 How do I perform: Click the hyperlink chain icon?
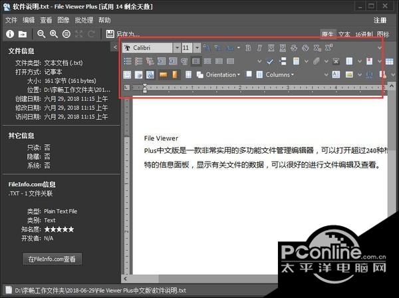point(316,61)
